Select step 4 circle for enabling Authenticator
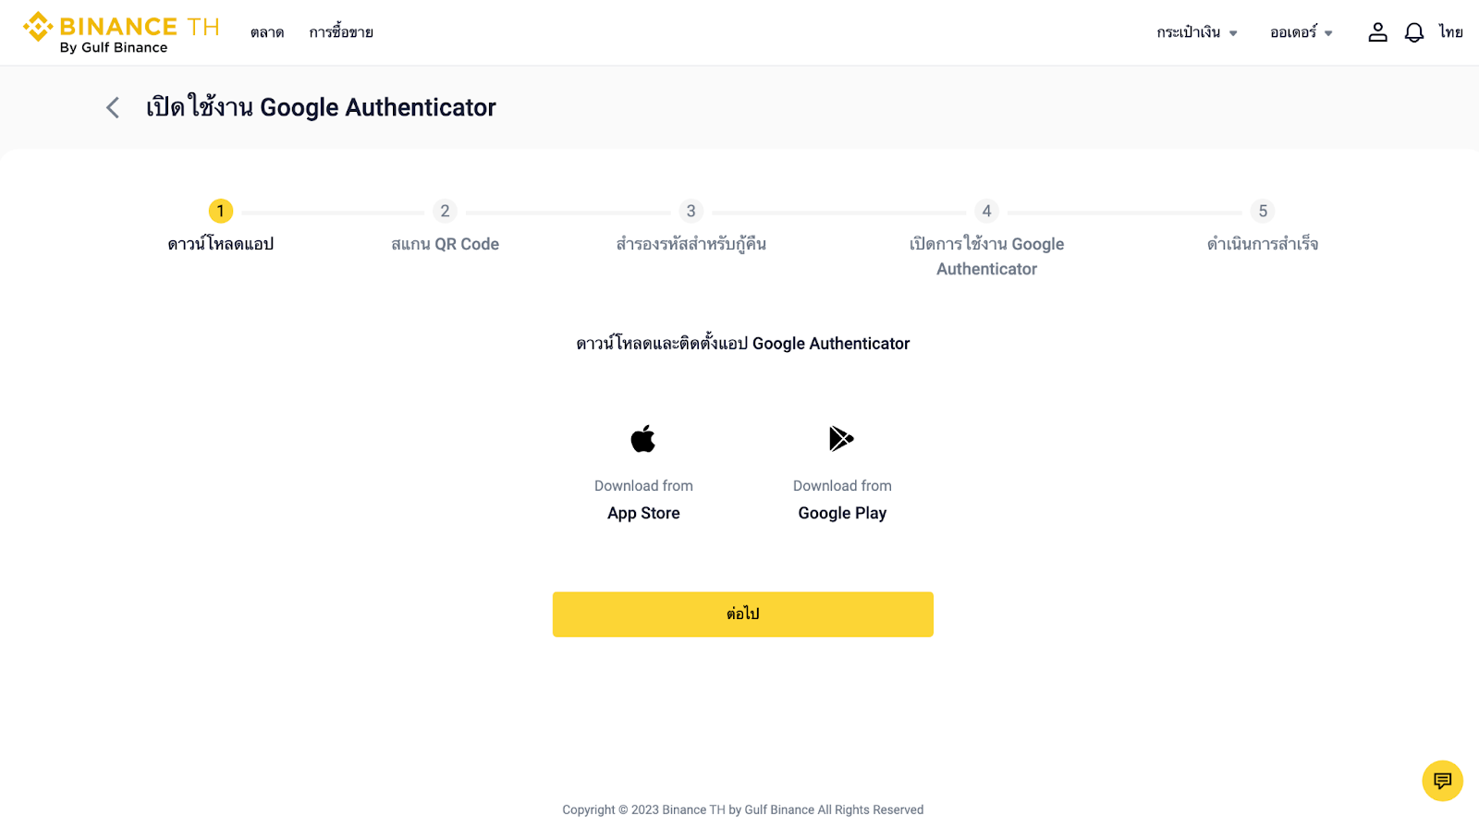Viewport: 1479px width, 840px height. coord(986,212)
